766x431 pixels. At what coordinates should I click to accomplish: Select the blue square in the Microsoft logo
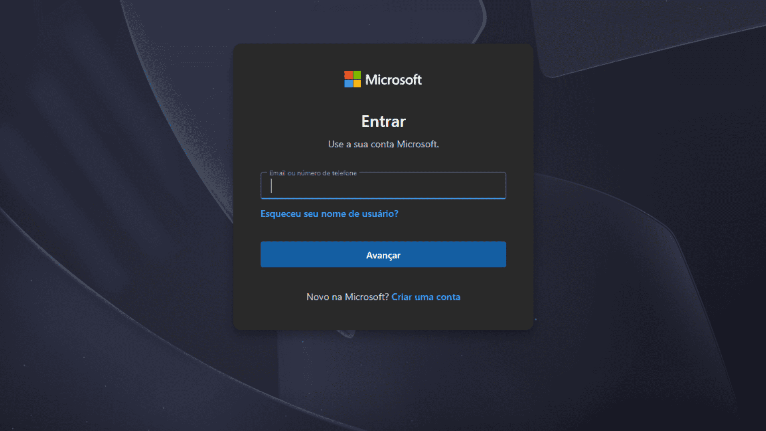[x=348, y=84]
